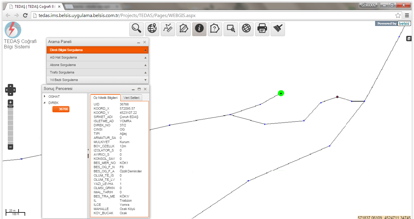Click the magnifier search tool
Image resolution: width=414 pixels, height=219 pixels.
(x=137, y=29)
